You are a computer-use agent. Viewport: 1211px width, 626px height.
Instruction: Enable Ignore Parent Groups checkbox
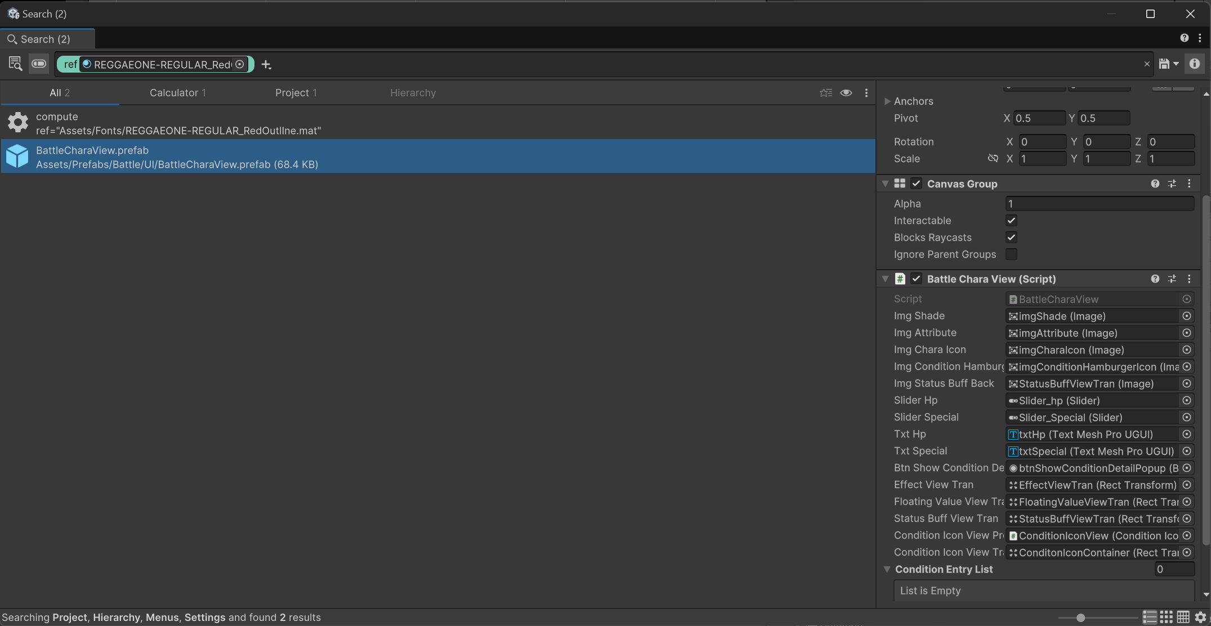[x=1011, y=254]
